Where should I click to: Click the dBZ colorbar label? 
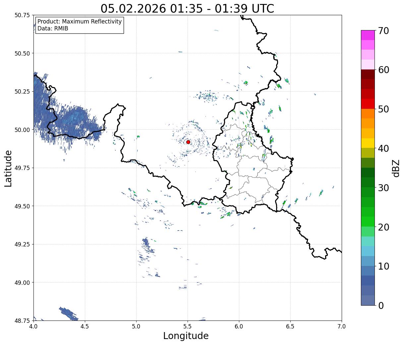pos(396,168)
